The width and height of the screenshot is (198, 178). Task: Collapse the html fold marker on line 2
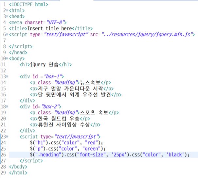pyautogui.click(x=7, y=10)
